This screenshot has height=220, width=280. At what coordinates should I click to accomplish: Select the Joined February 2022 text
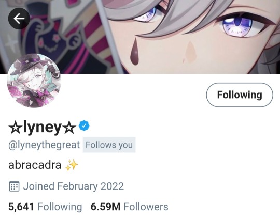[74, 186]
